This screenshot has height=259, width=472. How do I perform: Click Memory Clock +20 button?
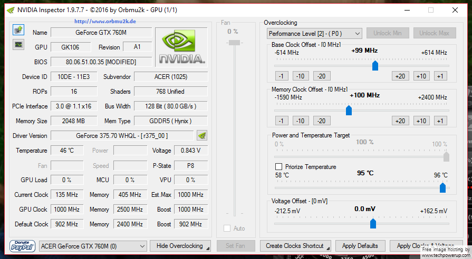400,121
